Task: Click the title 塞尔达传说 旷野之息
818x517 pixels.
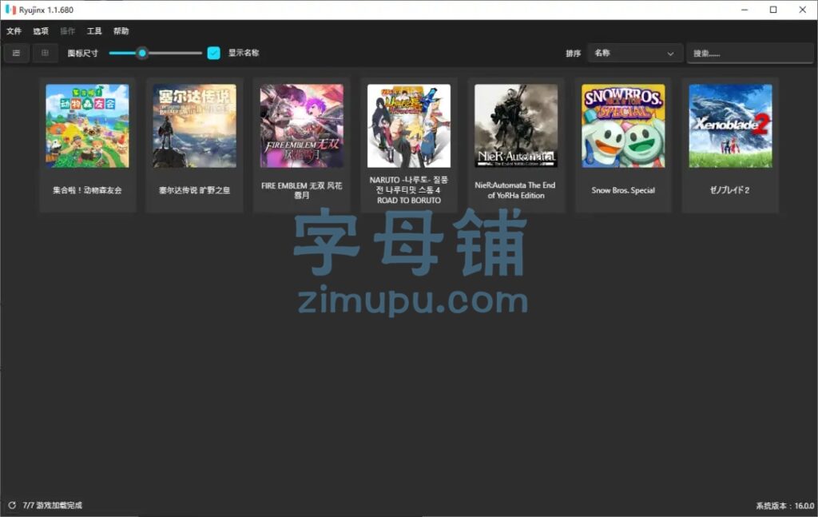Action: point(195,190)
